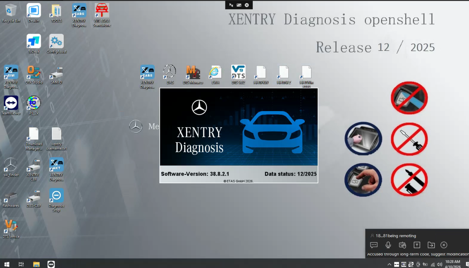Launch the EWA browser shortcut
The width and height of the screenshot is (469, 268).
[215, 73]
